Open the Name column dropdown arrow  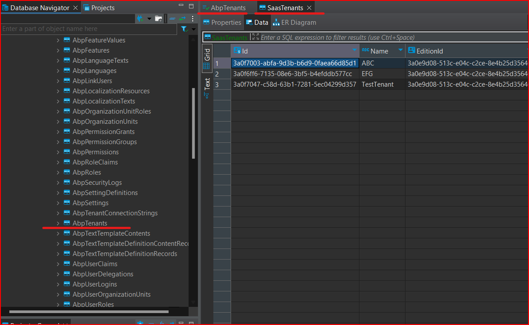400,50
